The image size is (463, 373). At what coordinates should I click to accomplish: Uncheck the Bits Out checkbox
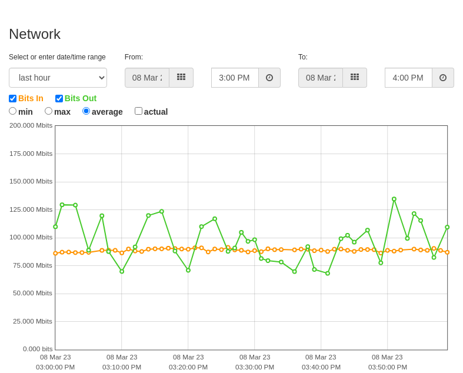59,98
